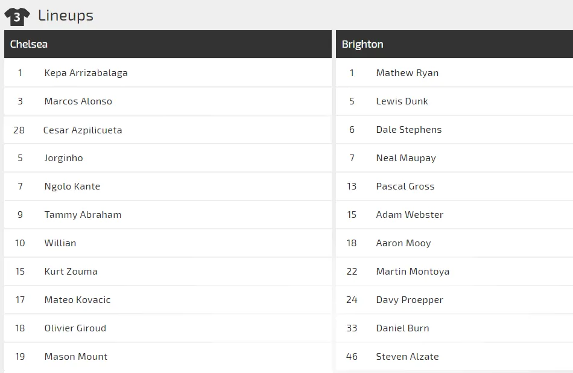The image size is (573, 373).
Task: Open Pascal Gross player link
Action: coord(405,186)
